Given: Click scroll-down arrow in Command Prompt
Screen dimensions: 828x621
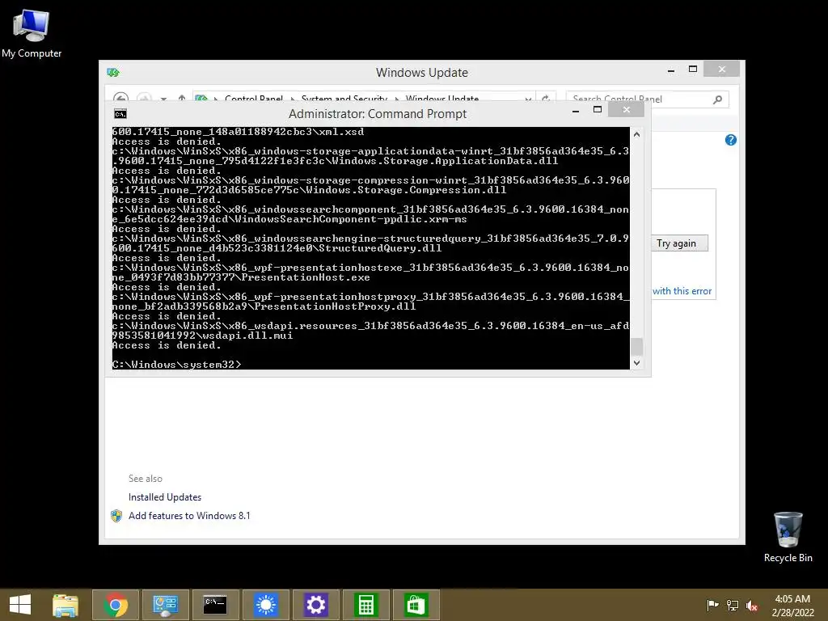Looking at the screenshot, I should [x=637, y=363].
